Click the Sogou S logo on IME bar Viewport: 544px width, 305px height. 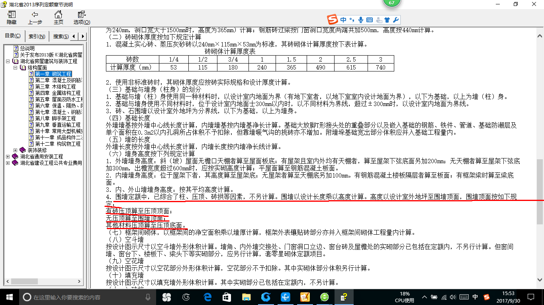(333, 19)
